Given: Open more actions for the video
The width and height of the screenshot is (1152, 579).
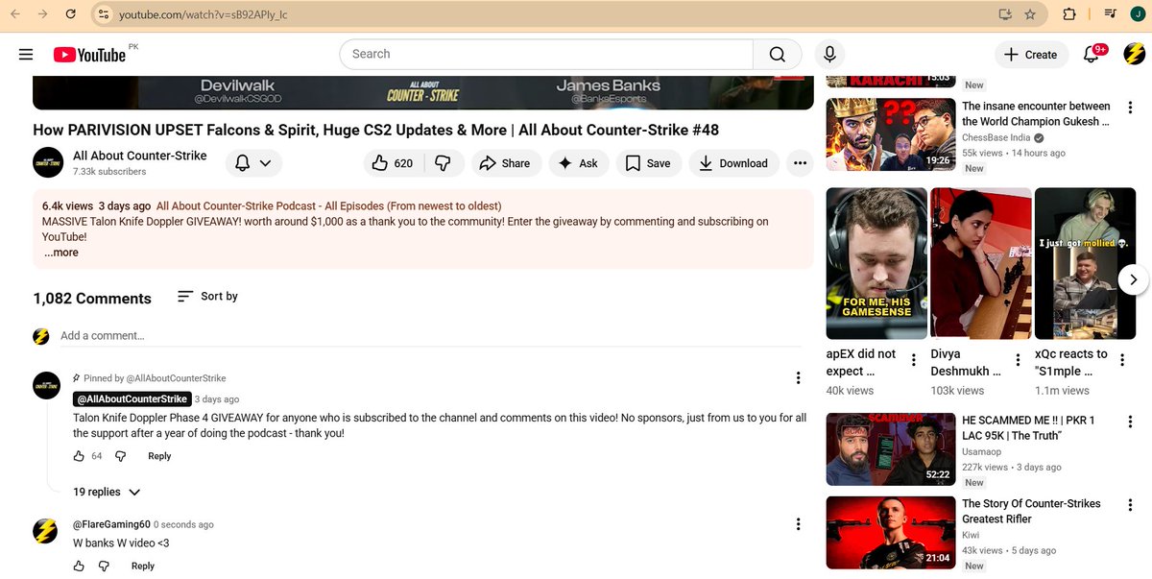Looking at the screenshot, I should point(800,163).
